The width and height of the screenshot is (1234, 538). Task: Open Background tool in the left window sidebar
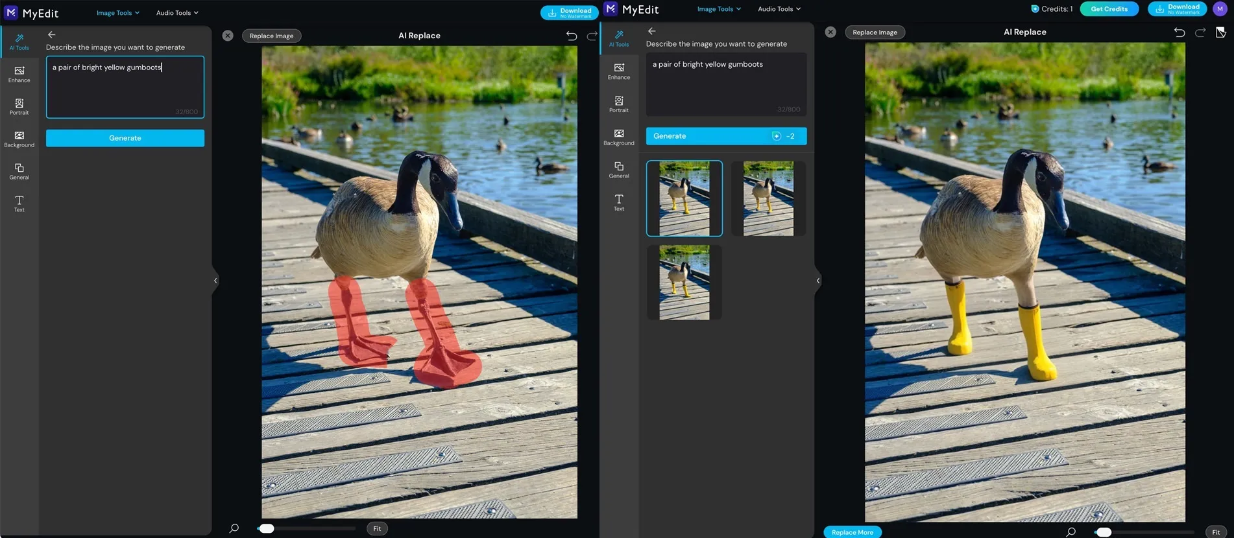19,139
